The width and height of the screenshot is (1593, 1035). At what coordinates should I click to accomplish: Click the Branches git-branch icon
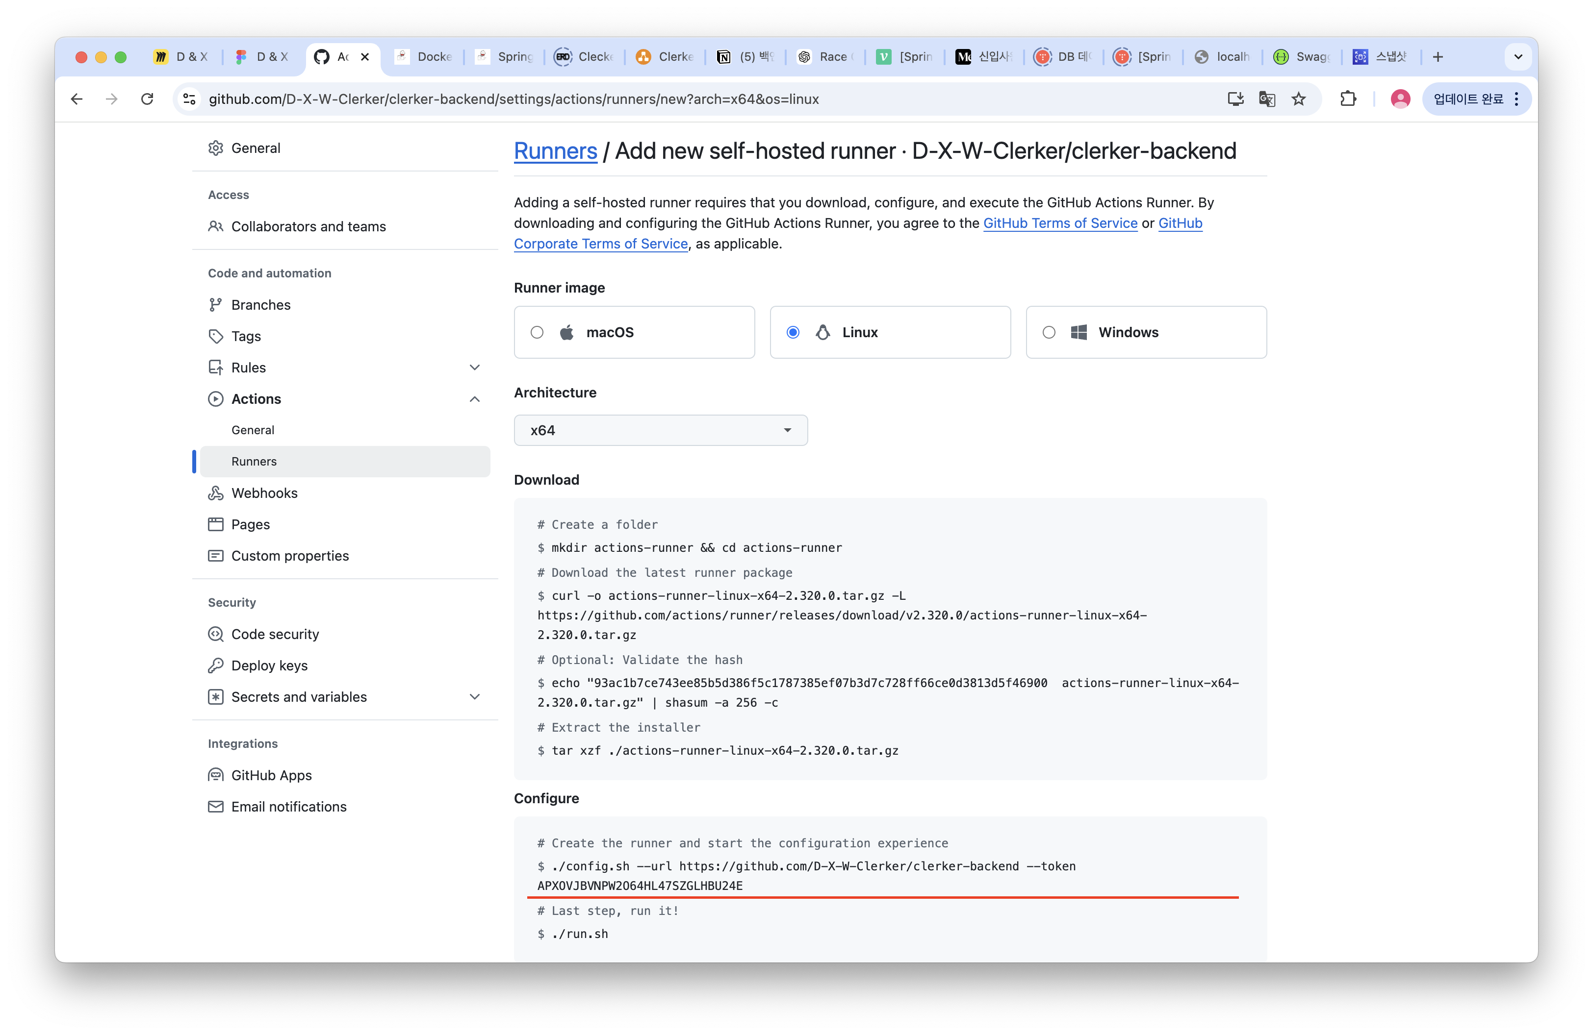click(215, 305)
